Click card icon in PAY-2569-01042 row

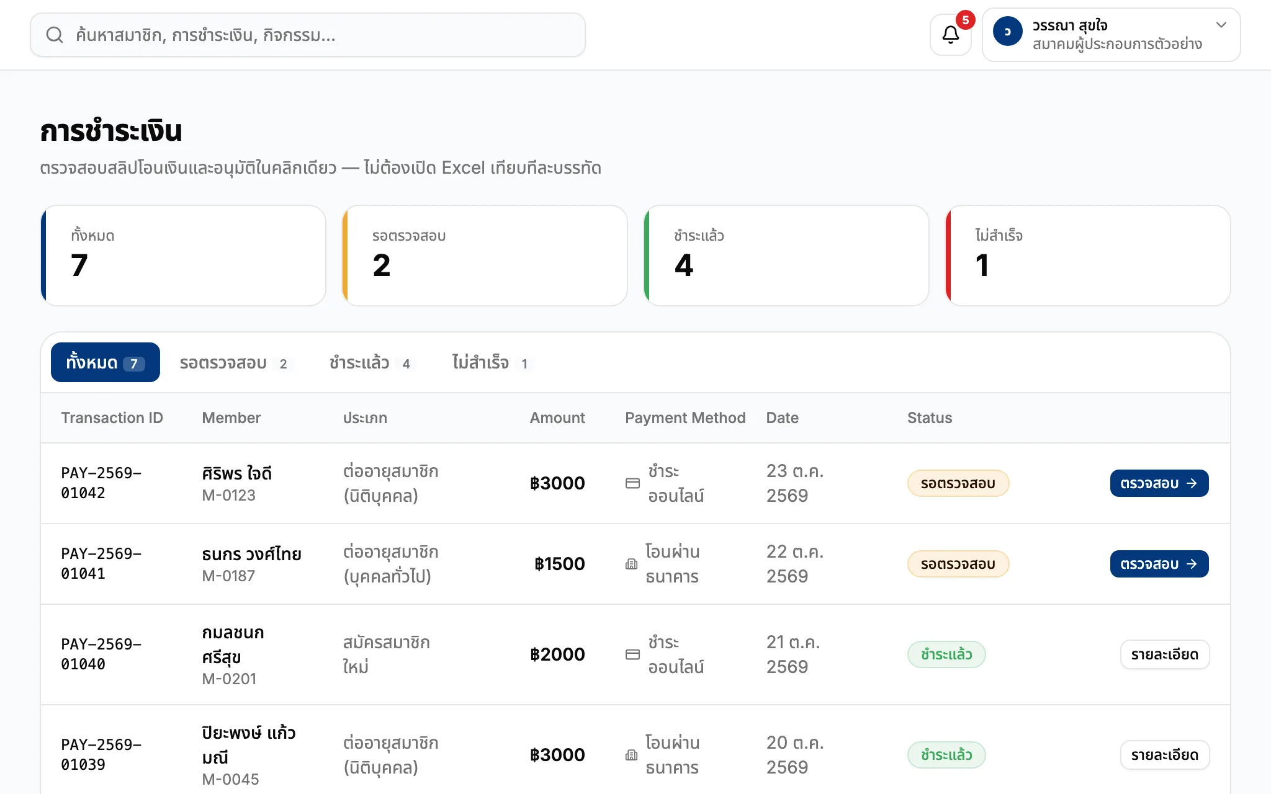click(632, 483)
